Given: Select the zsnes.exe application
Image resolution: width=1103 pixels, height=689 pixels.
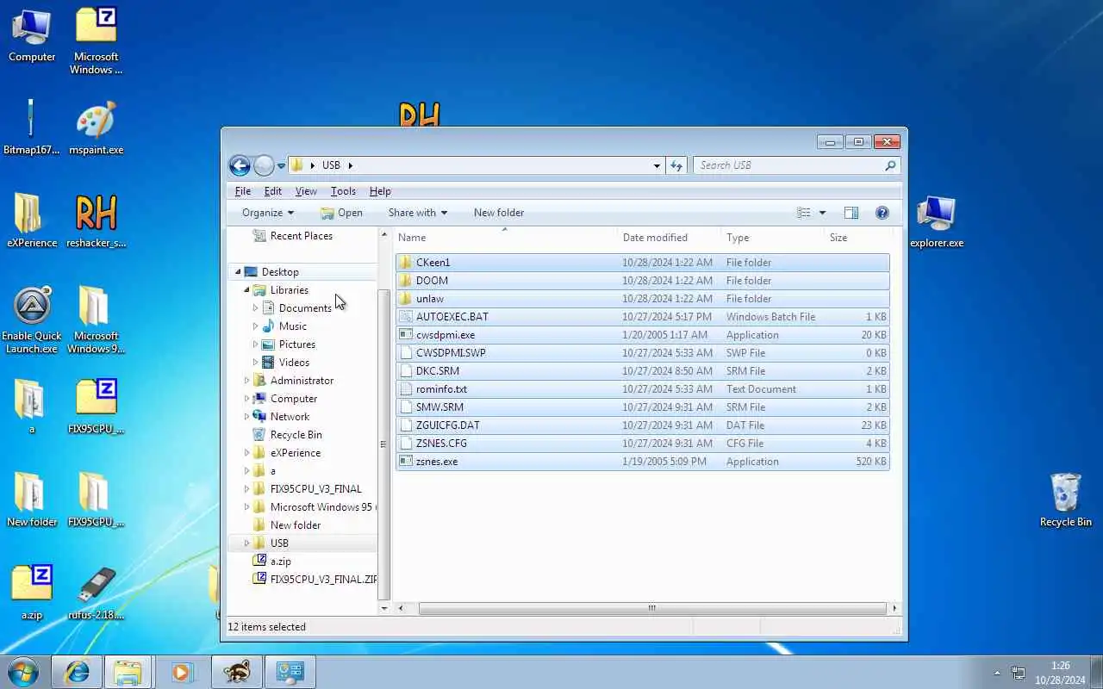Looking at the screenshot, I should (x=643, y=462).
